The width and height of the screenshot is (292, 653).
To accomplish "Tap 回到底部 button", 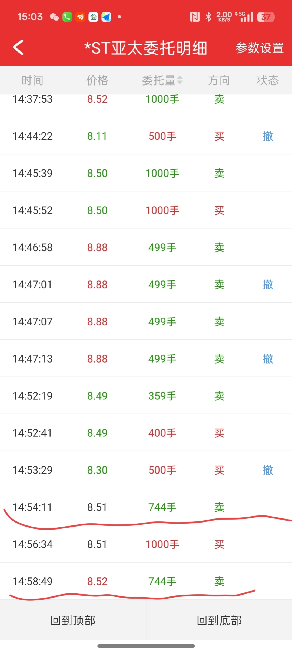I will (219, 620).
